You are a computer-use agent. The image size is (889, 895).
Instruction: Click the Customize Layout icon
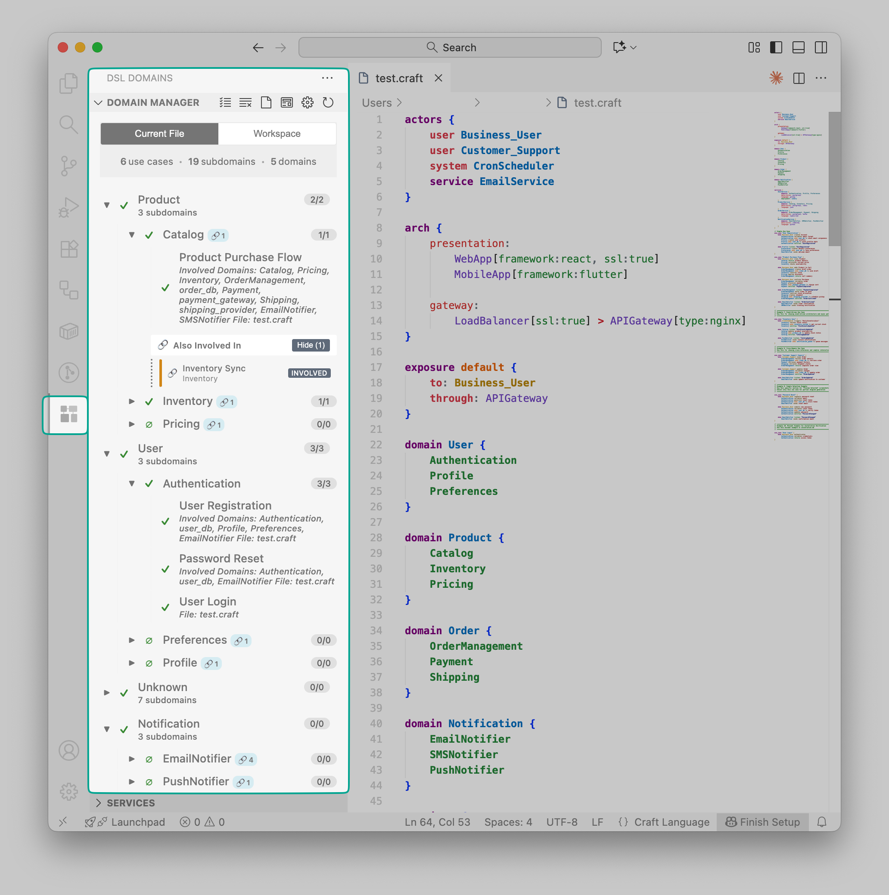(x=754, y=47)
